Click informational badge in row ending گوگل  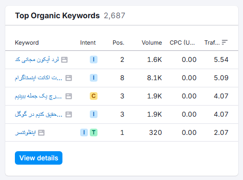(x=94, y=114)
